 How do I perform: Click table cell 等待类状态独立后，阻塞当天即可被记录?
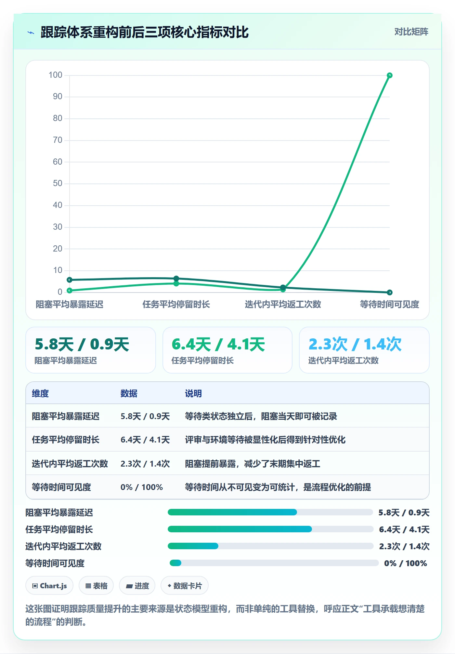coord(261,416)
